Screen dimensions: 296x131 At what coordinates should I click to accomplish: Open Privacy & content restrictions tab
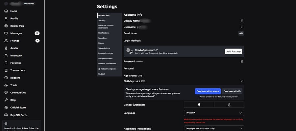110,27
